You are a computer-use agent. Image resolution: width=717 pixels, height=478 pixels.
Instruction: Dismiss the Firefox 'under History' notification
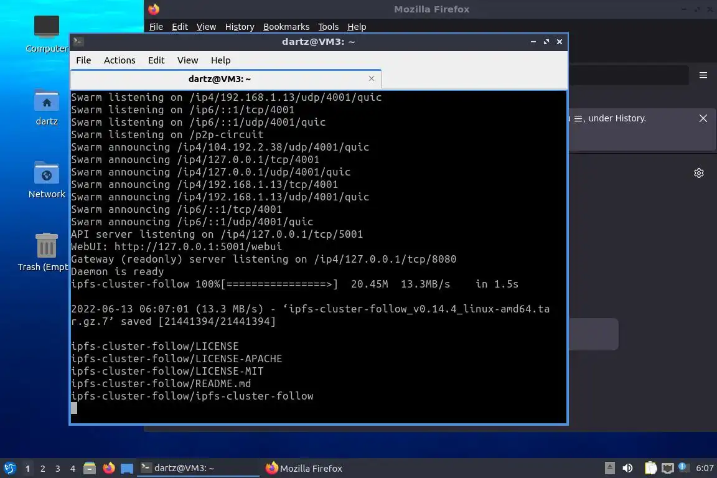pyautogui.click(x=703, y=118)
